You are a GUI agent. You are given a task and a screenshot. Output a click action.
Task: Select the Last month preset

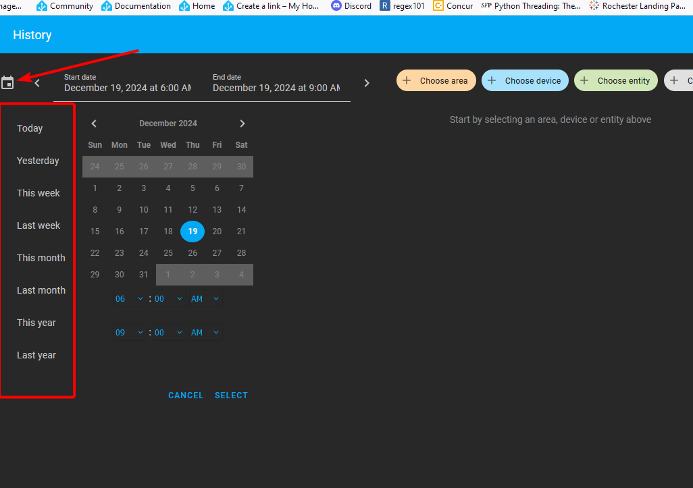coord(41,290)
